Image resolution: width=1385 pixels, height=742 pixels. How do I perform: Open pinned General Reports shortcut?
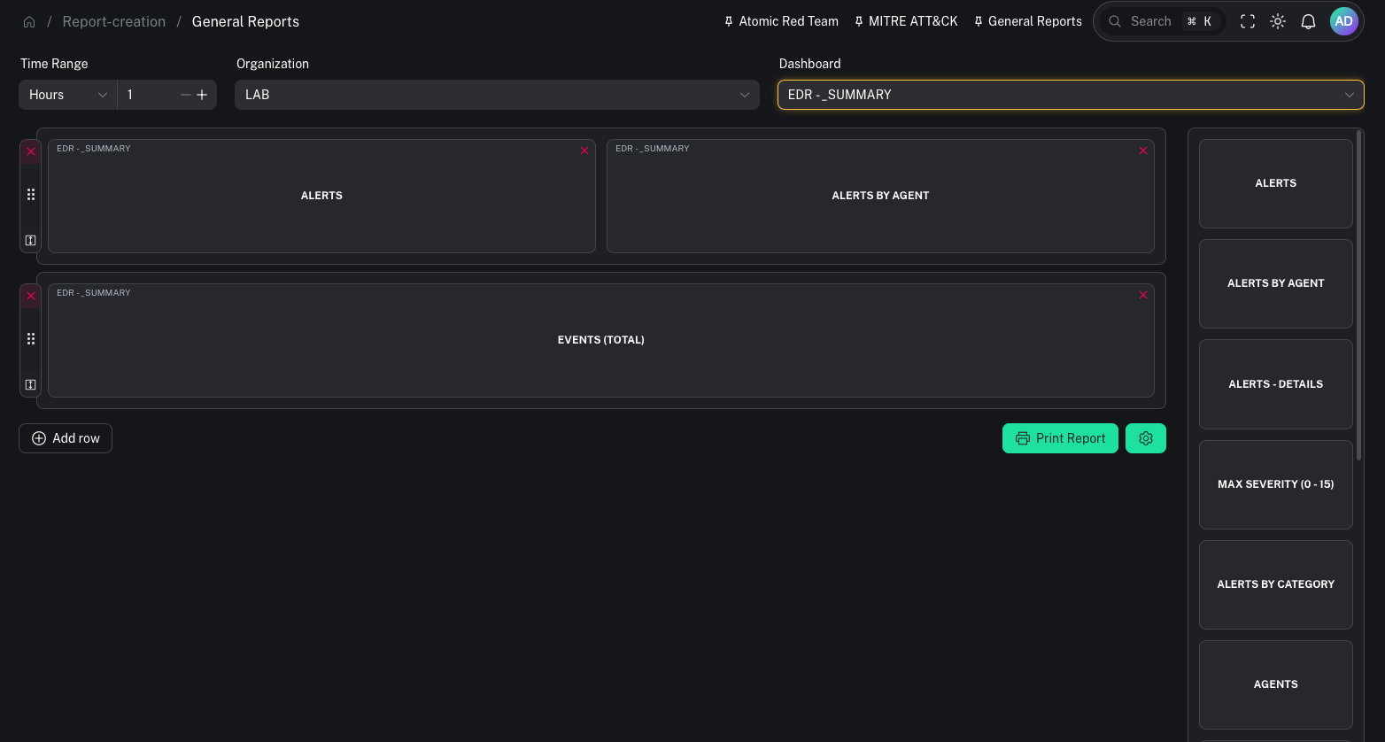(1027, 21)
